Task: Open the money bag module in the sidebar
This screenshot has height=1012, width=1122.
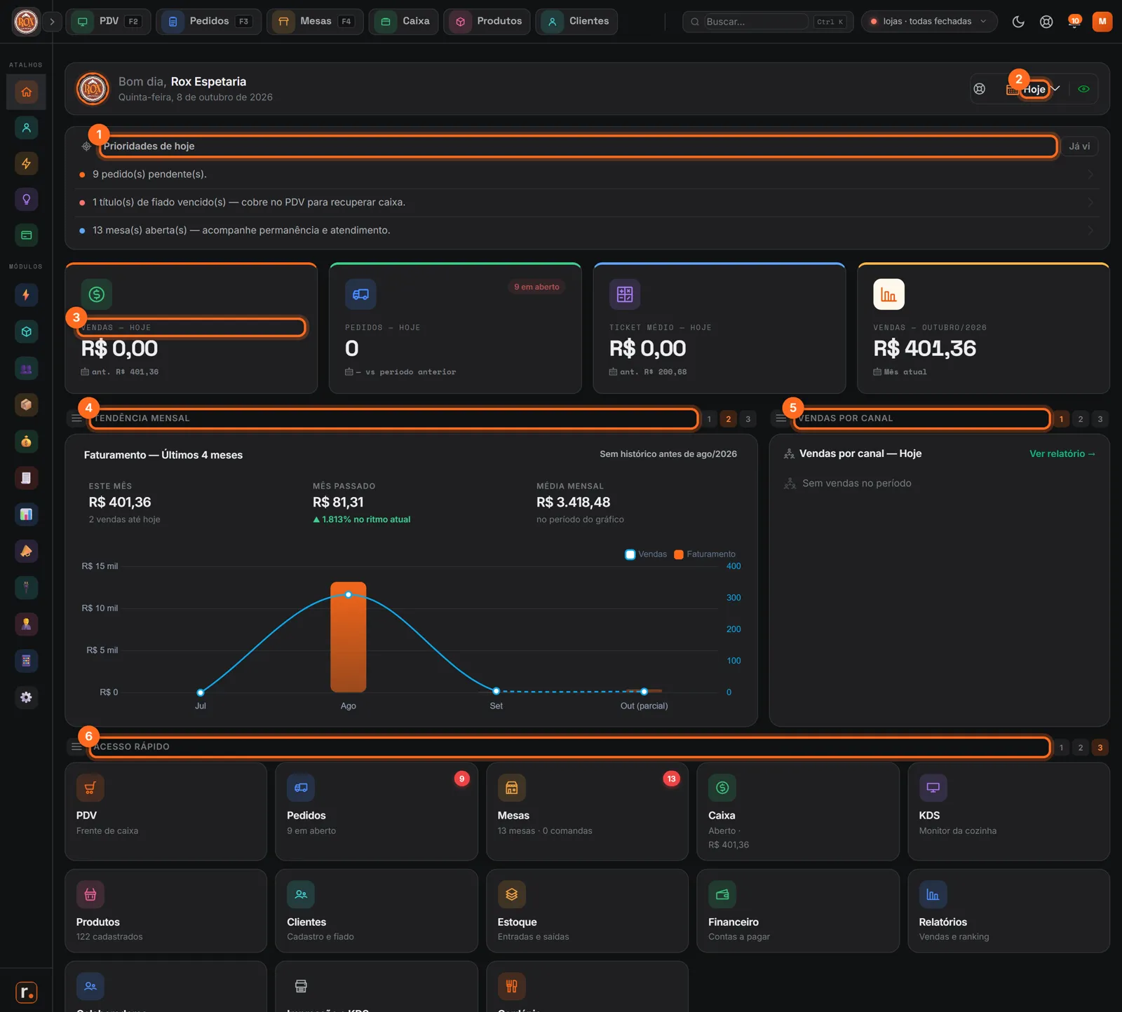Action: click(26, 441)
